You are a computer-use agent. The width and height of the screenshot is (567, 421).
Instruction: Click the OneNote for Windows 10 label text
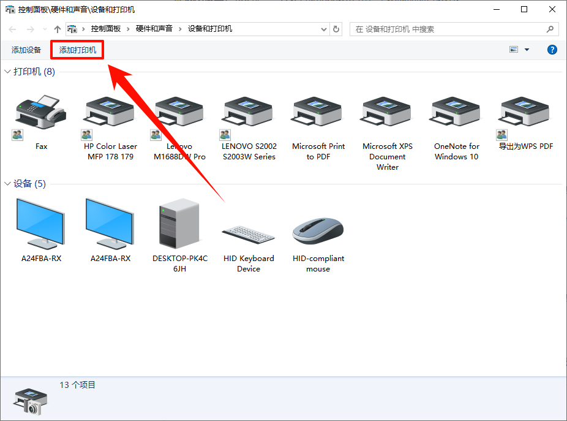456,151
